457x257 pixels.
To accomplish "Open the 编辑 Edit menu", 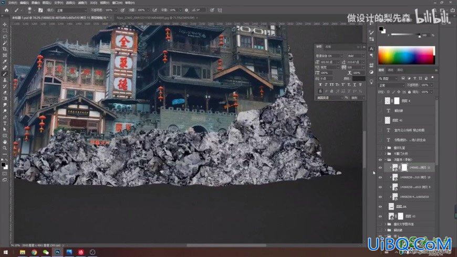I will (x=24, y=3).
